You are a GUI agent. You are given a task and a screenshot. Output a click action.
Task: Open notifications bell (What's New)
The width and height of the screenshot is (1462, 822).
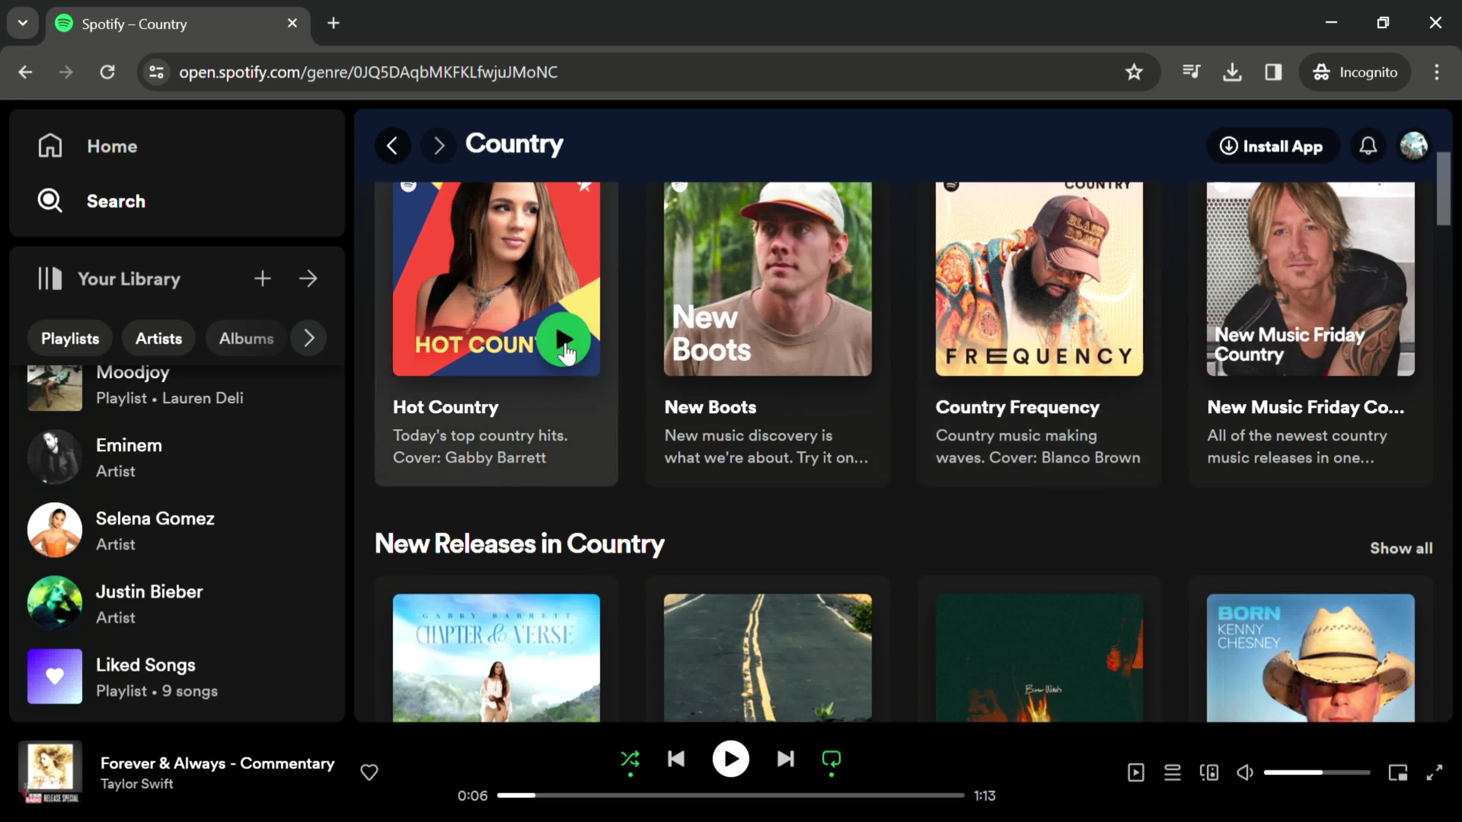tap(1368, 146)
